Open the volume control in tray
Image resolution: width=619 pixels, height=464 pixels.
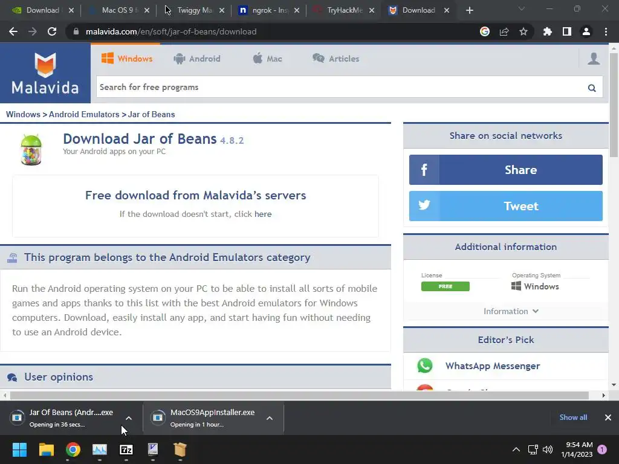pyautogui.click(x=548, y=449)
